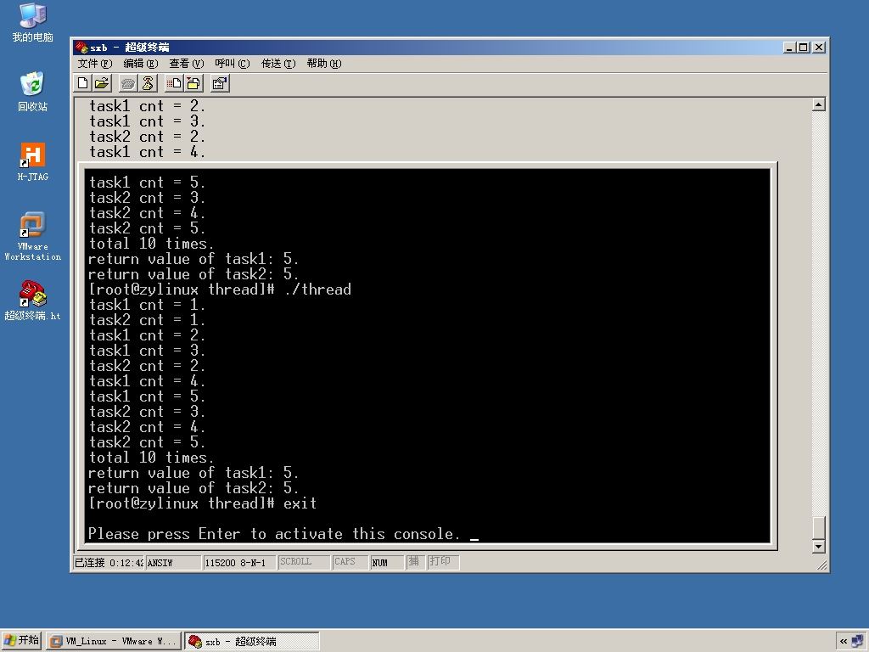Click the Open file toolbar icon
This screenshot has height=652, width=869.
102,84
